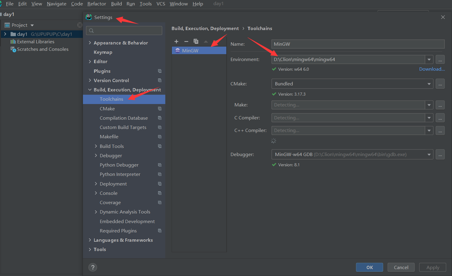Collapse Build, Execution, Deployment group
This screenshot has height=276, width=452.
(90, 90)
